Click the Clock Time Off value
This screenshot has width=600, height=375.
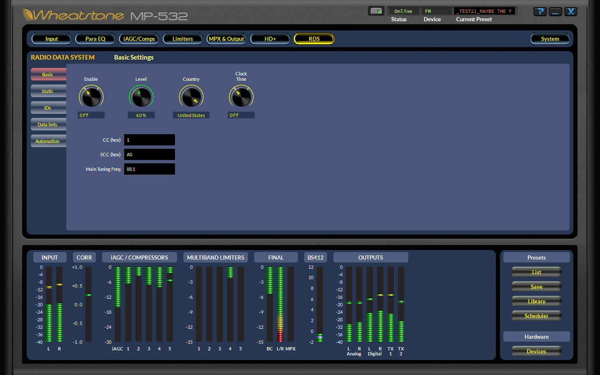point(241,115)
